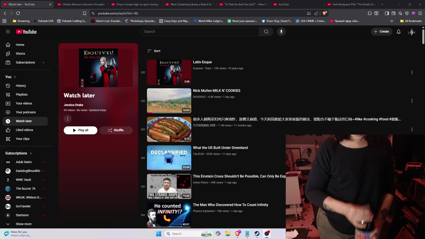
Task: Open the Anton Petrov channel link
Action: (201, 183)
